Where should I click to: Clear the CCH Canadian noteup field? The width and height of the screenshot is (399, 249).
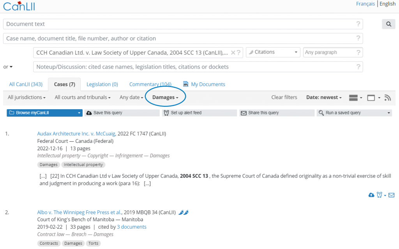pos(233,53)
